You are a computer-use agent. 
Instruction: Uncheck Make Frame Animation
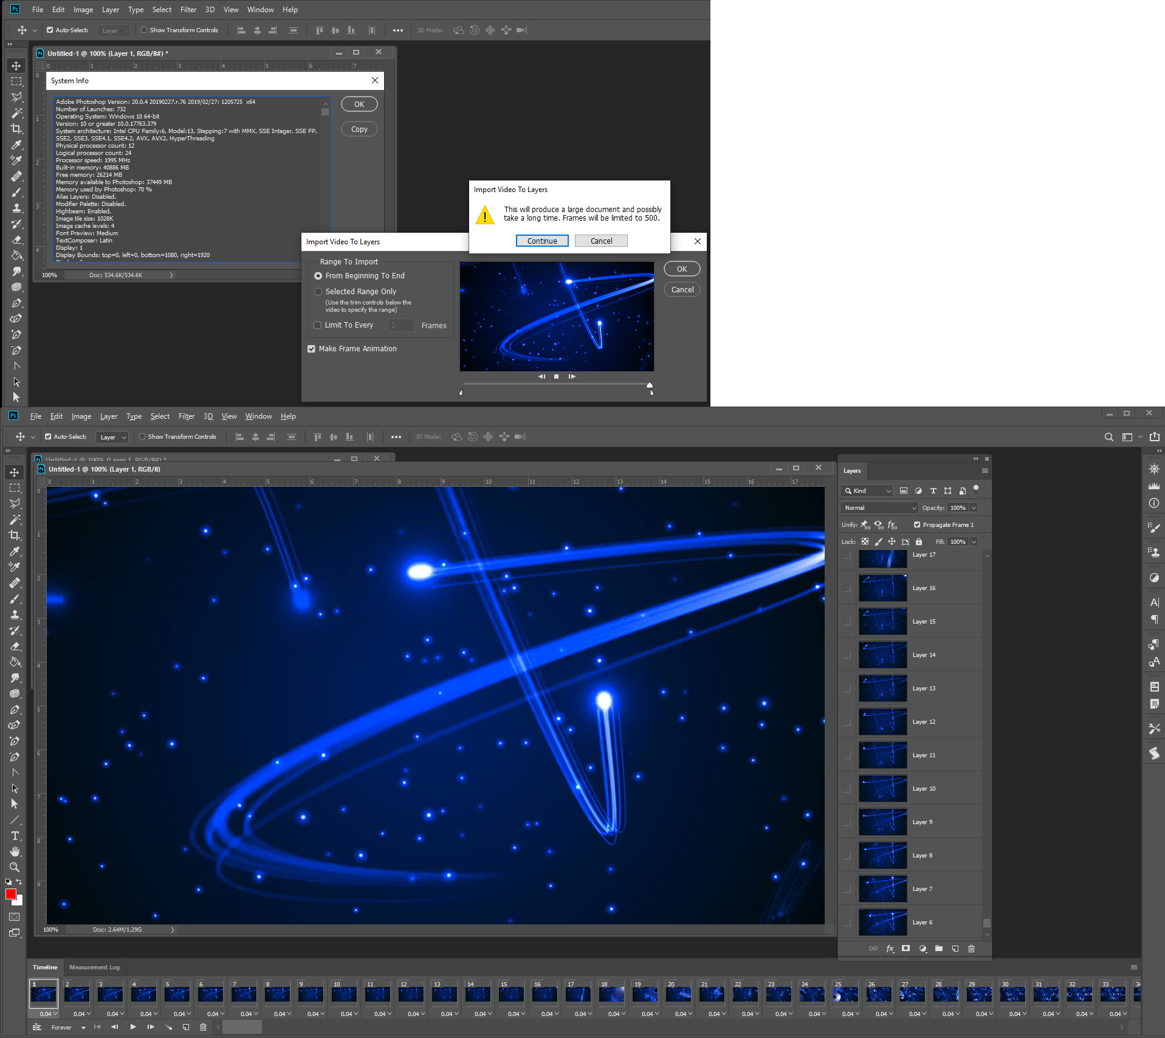(311, 348)
